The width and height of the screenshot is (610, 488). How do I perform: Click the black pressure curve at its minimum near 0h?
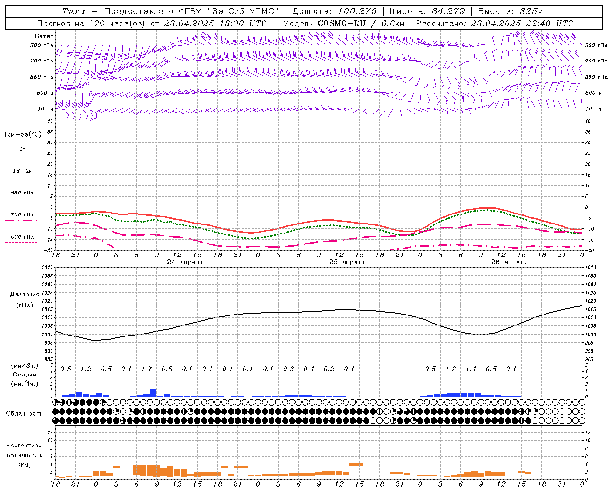pos(96,340)
